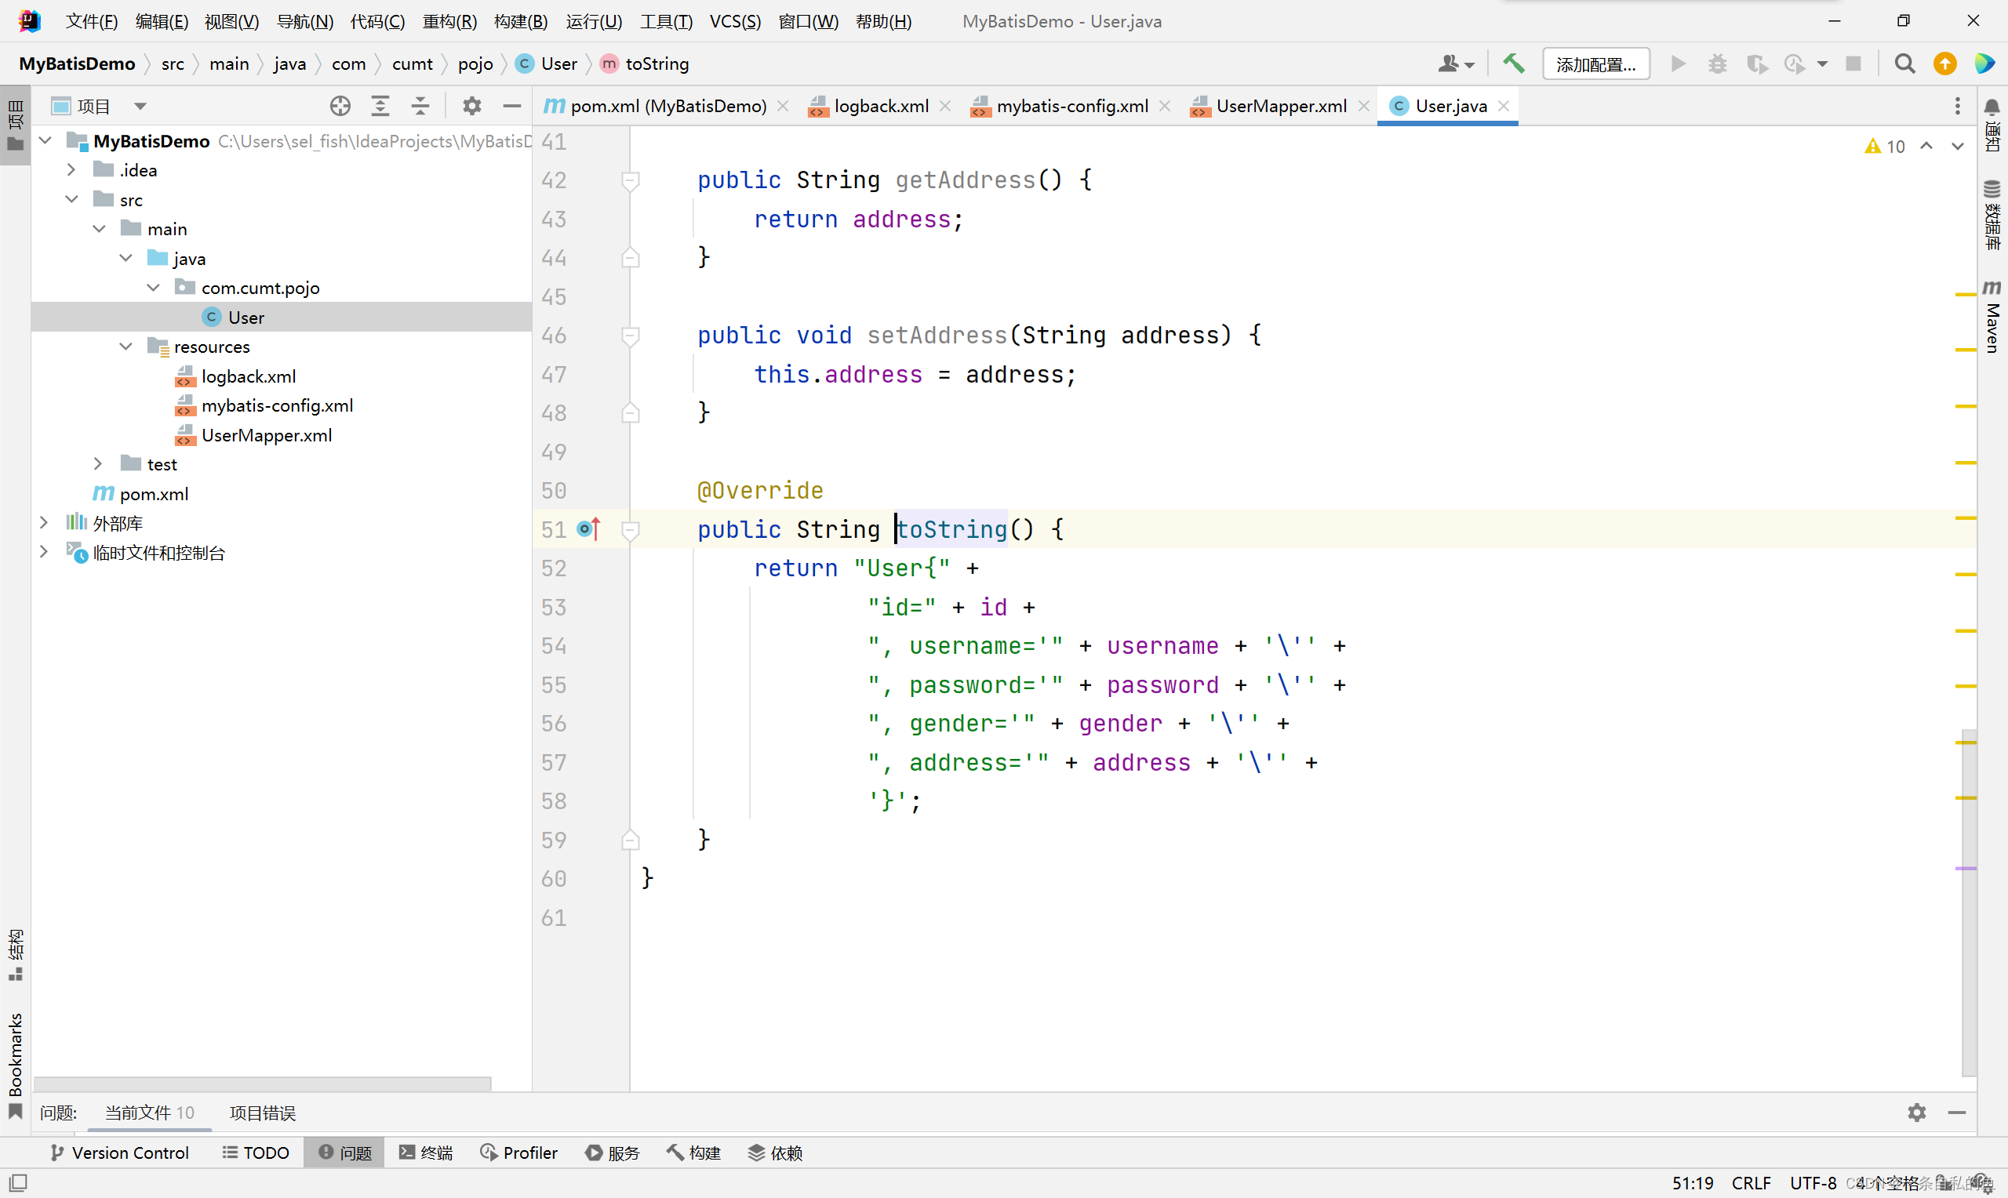Hide the Problems panel with the minus icon

(x=1957, y=1113)
